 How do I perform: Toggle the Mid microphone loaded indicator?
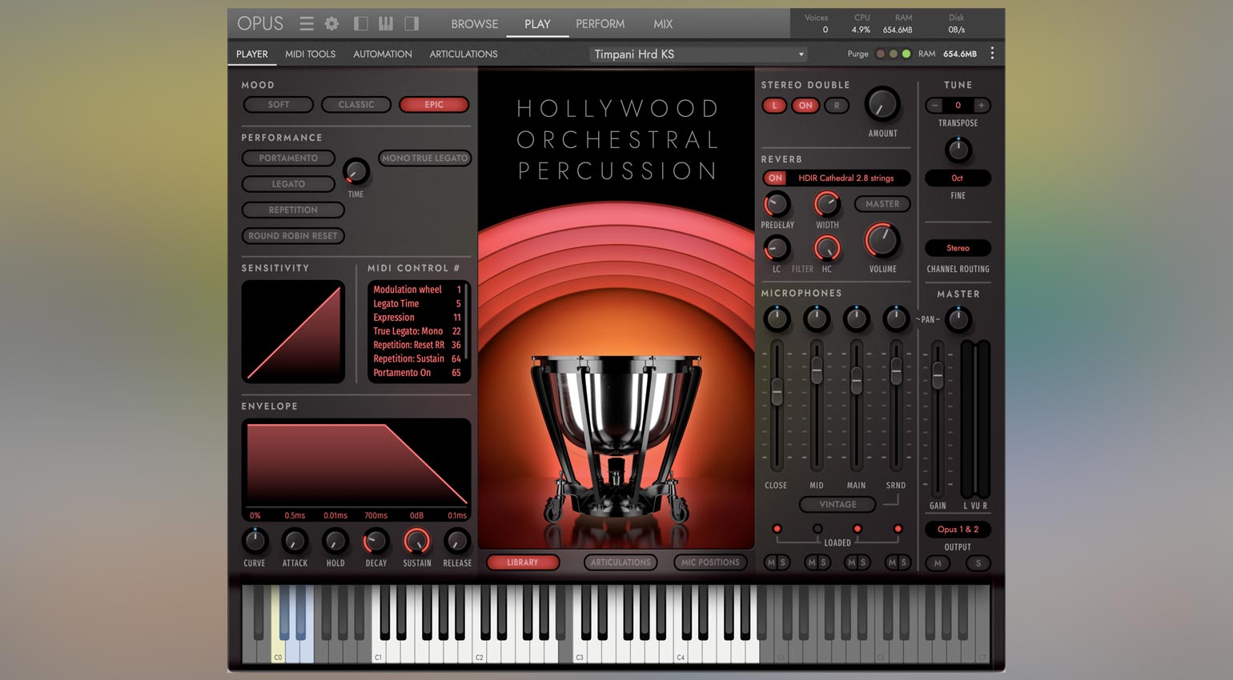(x=817, y=529)
